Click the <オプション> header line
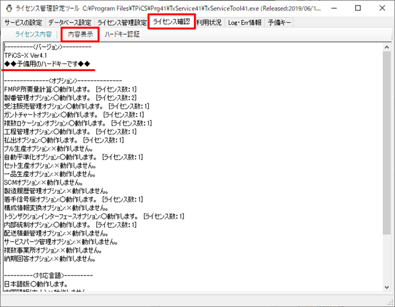395x307 pixels. point(63,81)
